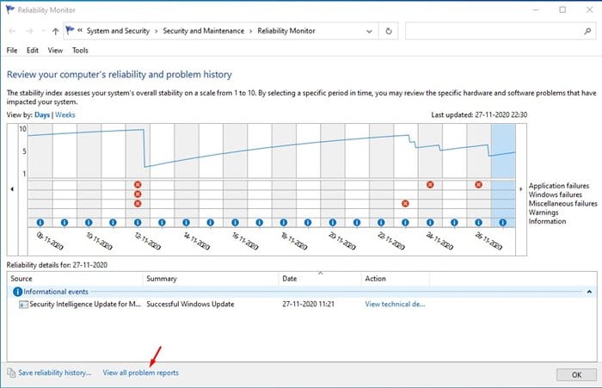This screenshot has width=602, height=388.
Task: Click the information icon for 18-11-2020
Action: tap(284, 223)
